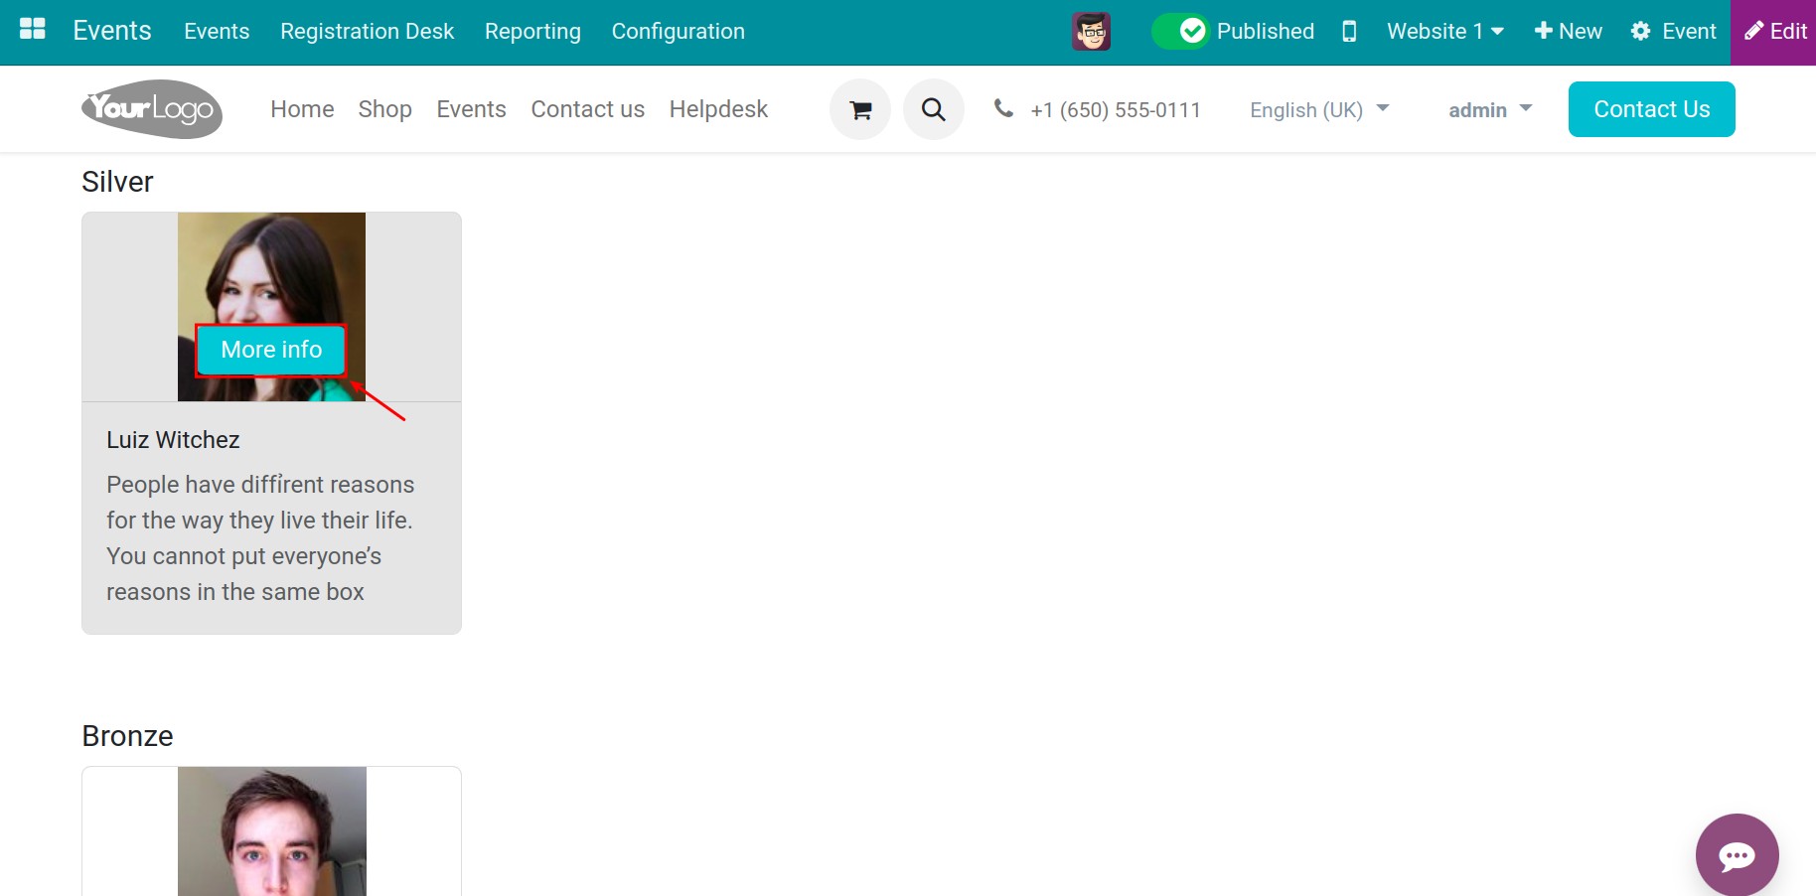Click the Silver sponsor photo thumbnail
1816x896 pixels.
click(271, 307)
